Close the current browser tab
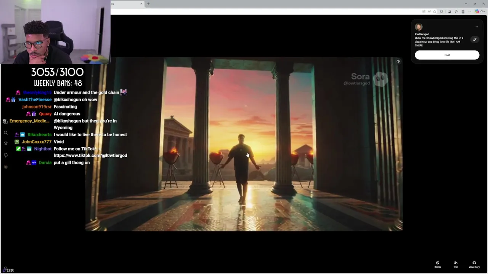The height and width of the screenshot is (274, 488). pos(141,4)
